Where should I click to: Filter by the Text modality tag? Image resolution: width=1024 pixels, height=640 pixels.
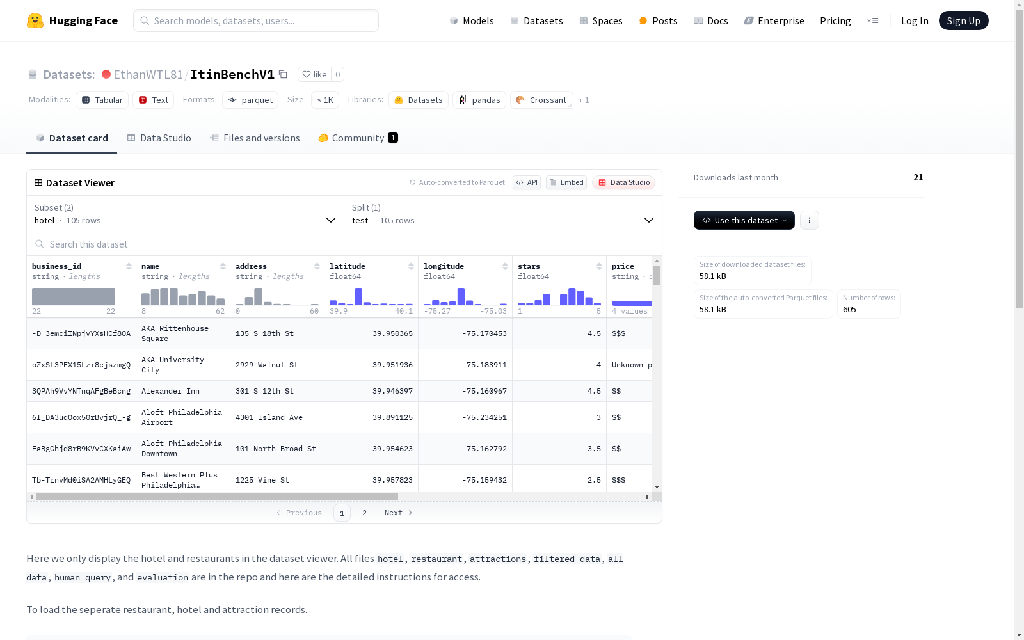154,100
